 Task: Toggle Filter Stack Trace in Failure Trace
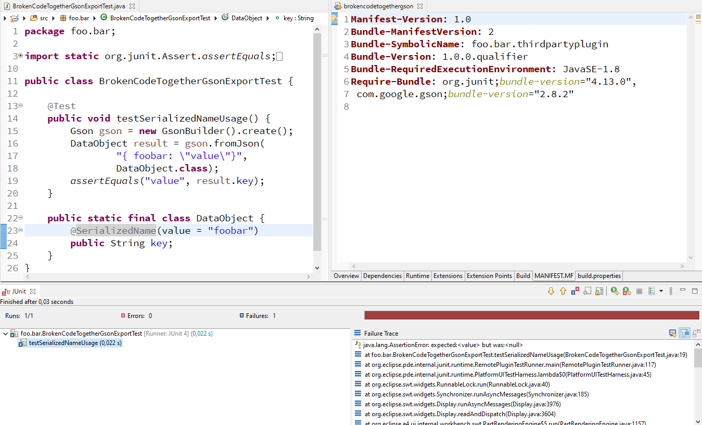coord(684,333)
